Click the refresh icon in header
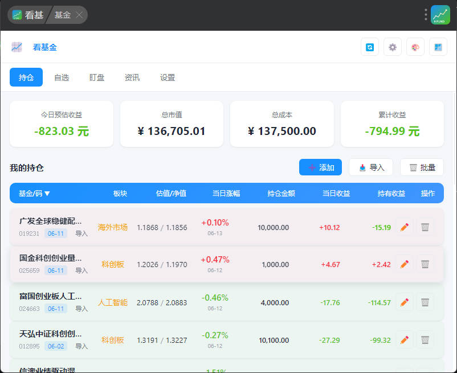This screenshot has width=457, height=373. [x=370, y=47]
